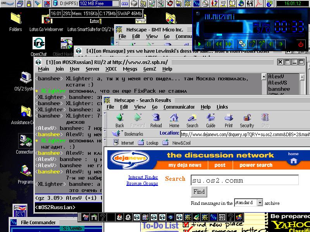Click the Internet personal toolbar item

tap(124, 142)
